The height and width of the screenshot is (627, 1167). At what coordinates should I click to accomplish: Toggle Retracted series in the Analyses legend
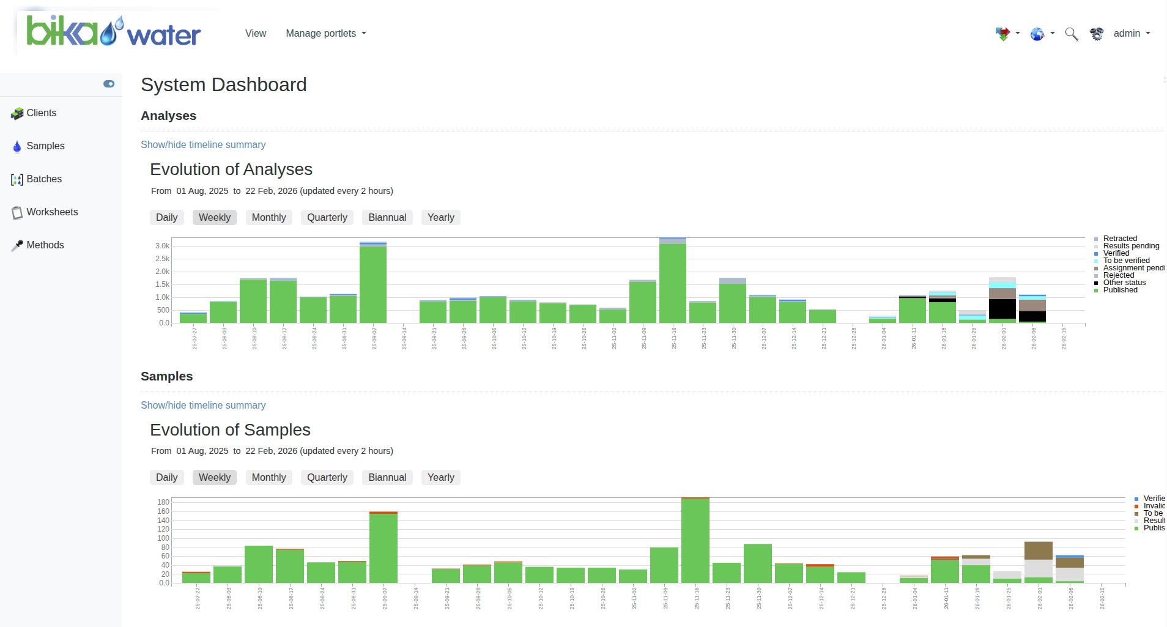point(1119,239)
